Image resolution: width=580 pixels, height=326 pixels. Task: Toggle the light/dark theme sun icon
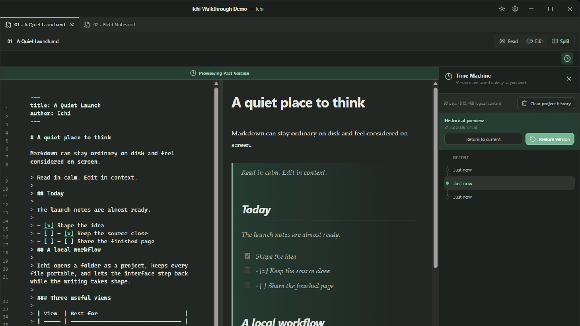point(502,9)
